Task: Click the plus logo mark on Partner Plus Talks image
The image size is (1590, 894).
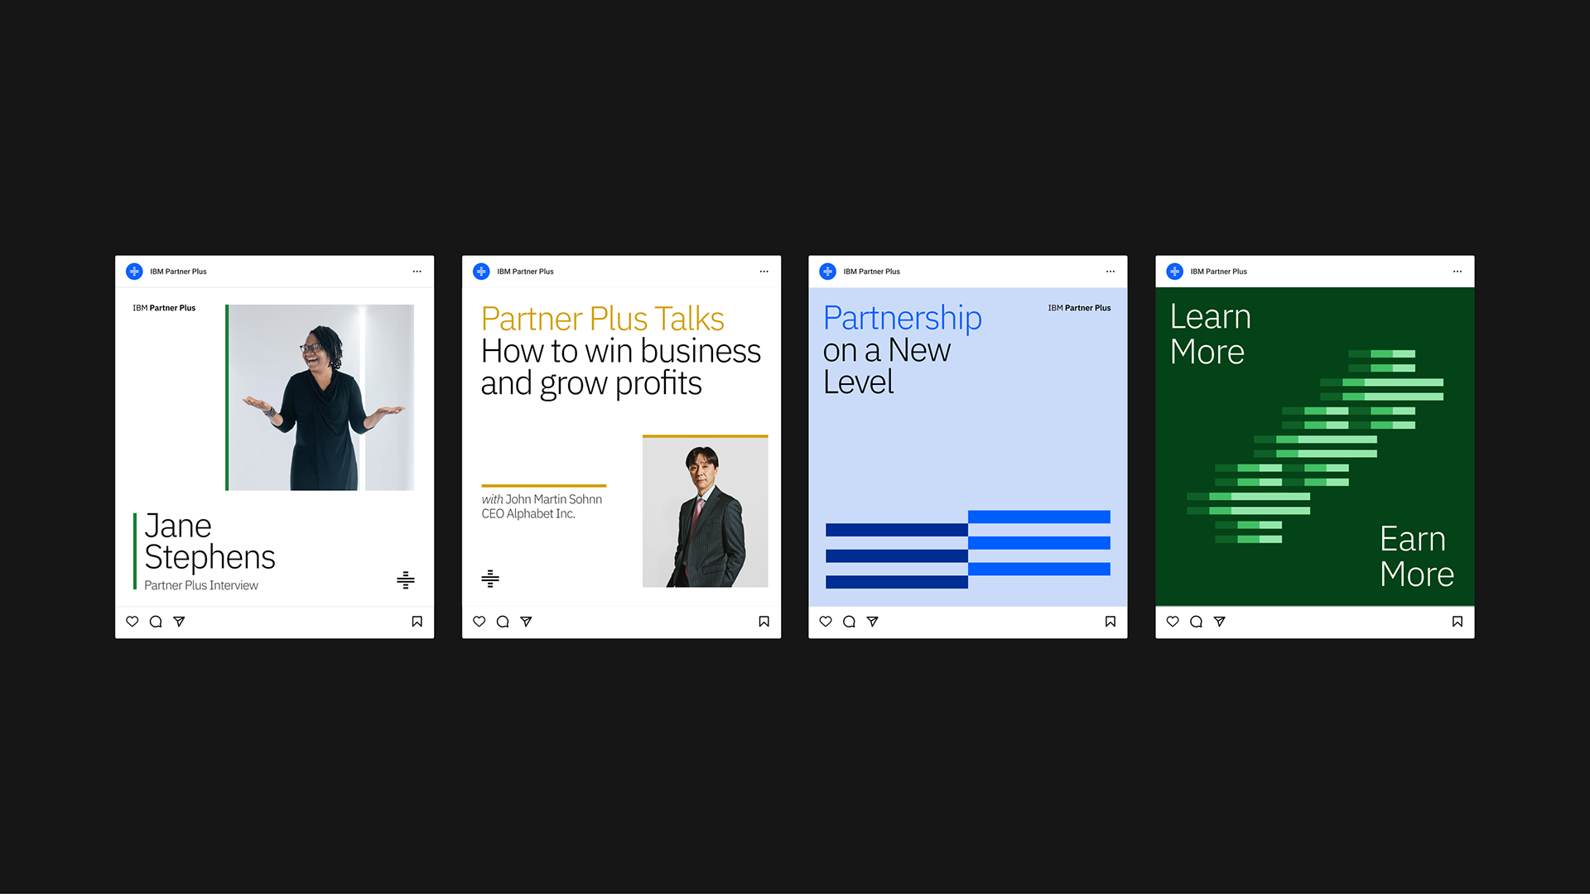Action: tap(490, 579)
